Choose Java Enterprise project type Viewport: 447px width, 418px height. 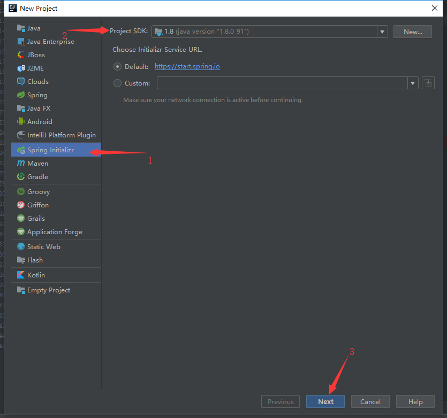click(56, 42)
